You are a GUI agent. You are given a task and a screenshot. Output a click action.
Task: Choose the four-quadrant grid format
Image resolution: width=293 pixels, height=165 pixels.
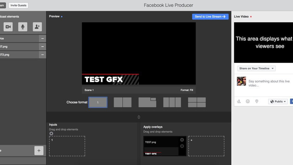pos(197,102)
